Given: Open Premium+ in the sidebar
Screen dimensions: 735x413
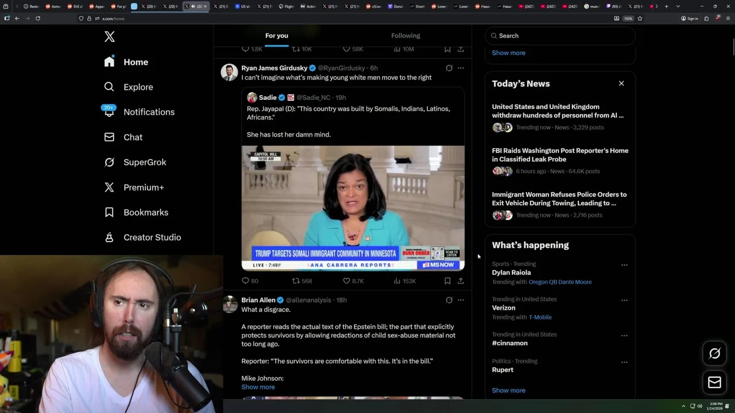Looking at the screenshot, I should click(x=134, y=187).
